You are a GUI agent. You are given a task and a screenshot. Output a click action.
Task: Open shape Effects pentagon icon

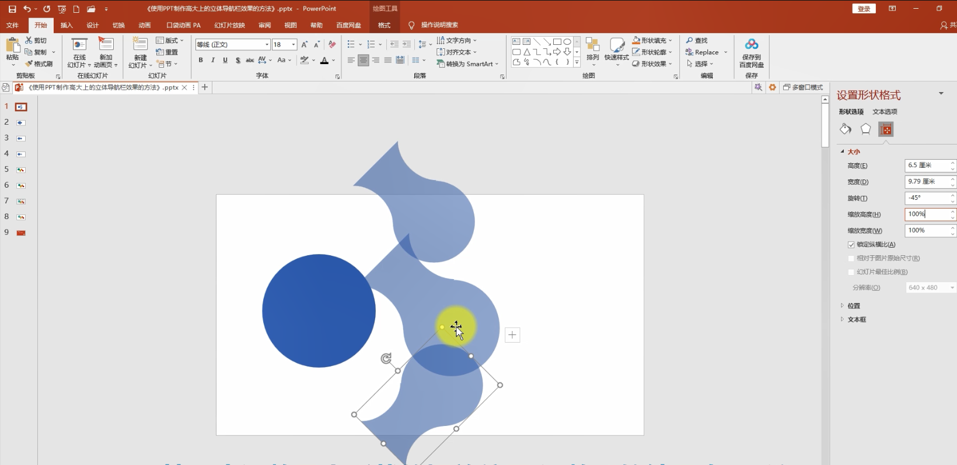(x=865, y=129)
